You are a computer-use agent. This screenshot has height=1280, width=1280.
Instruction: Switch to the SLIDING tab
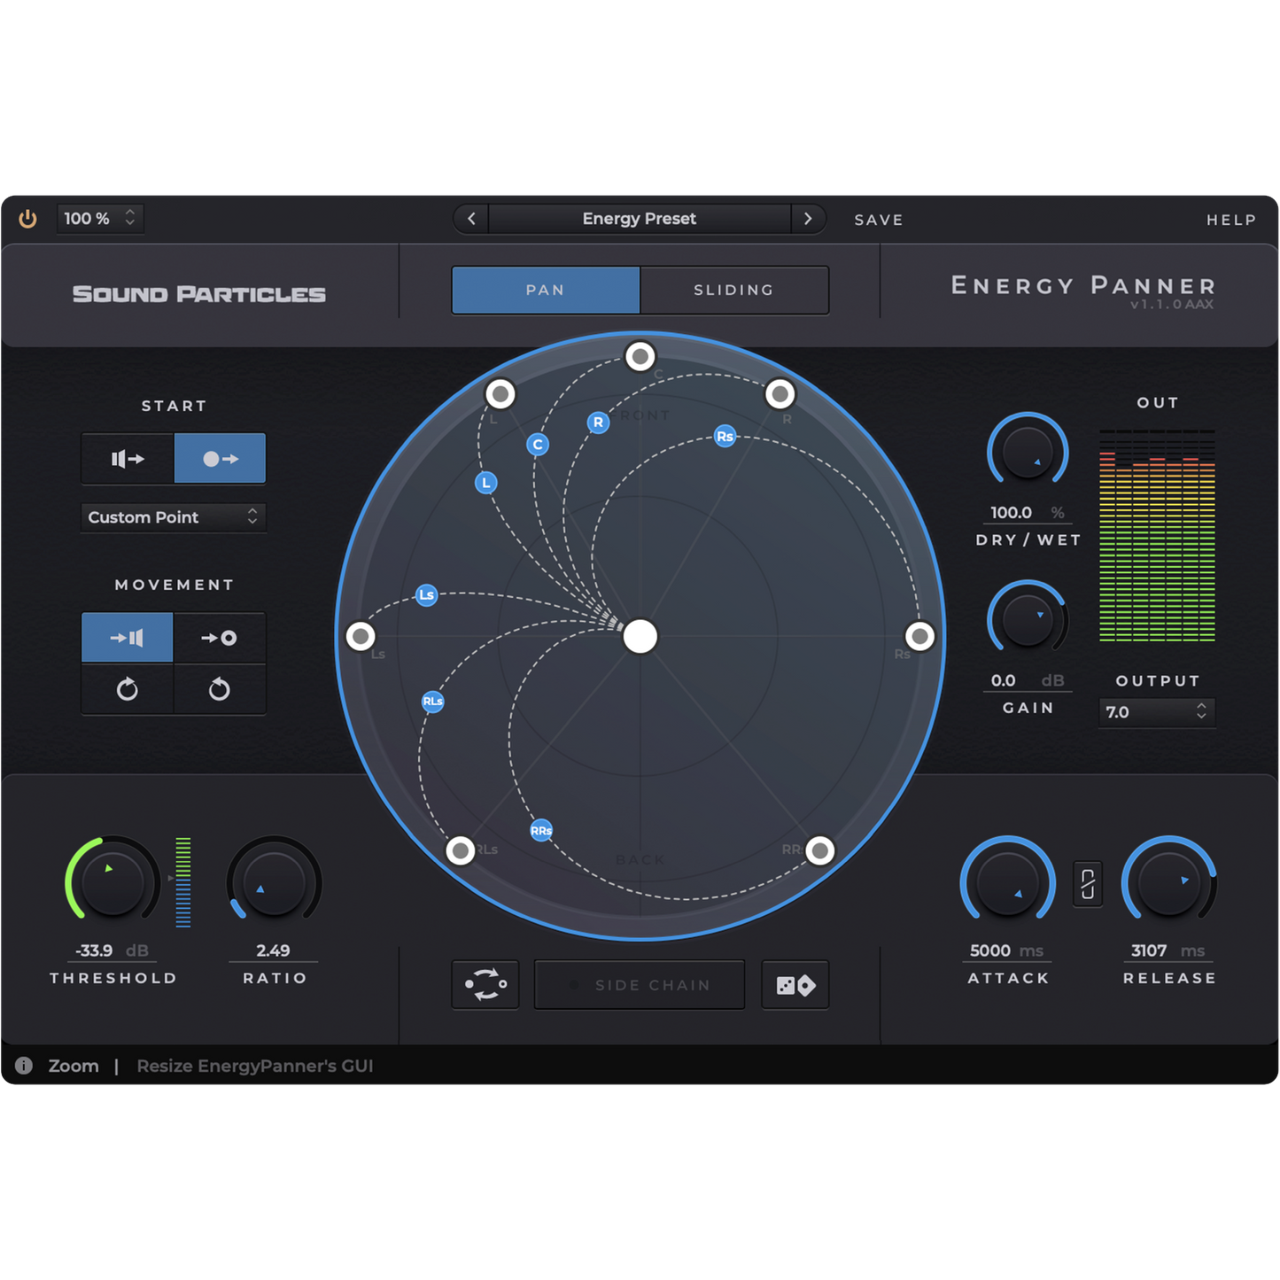[733, 290]
